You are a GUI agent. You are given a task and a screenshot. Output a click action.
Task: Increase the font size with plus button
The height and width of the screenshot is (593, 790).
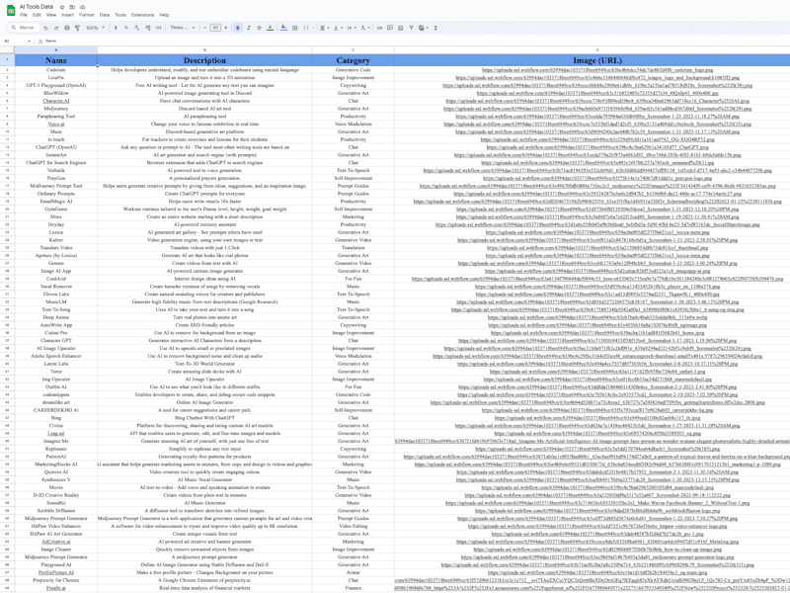click(x=226, y=28)
